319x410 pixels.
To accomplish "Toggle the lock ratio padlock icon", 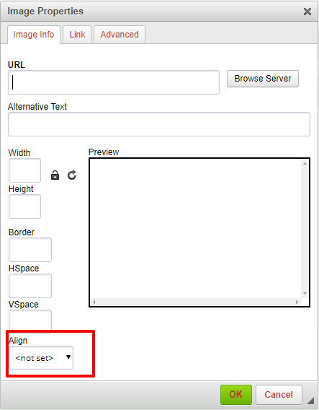I will (55, 175).
